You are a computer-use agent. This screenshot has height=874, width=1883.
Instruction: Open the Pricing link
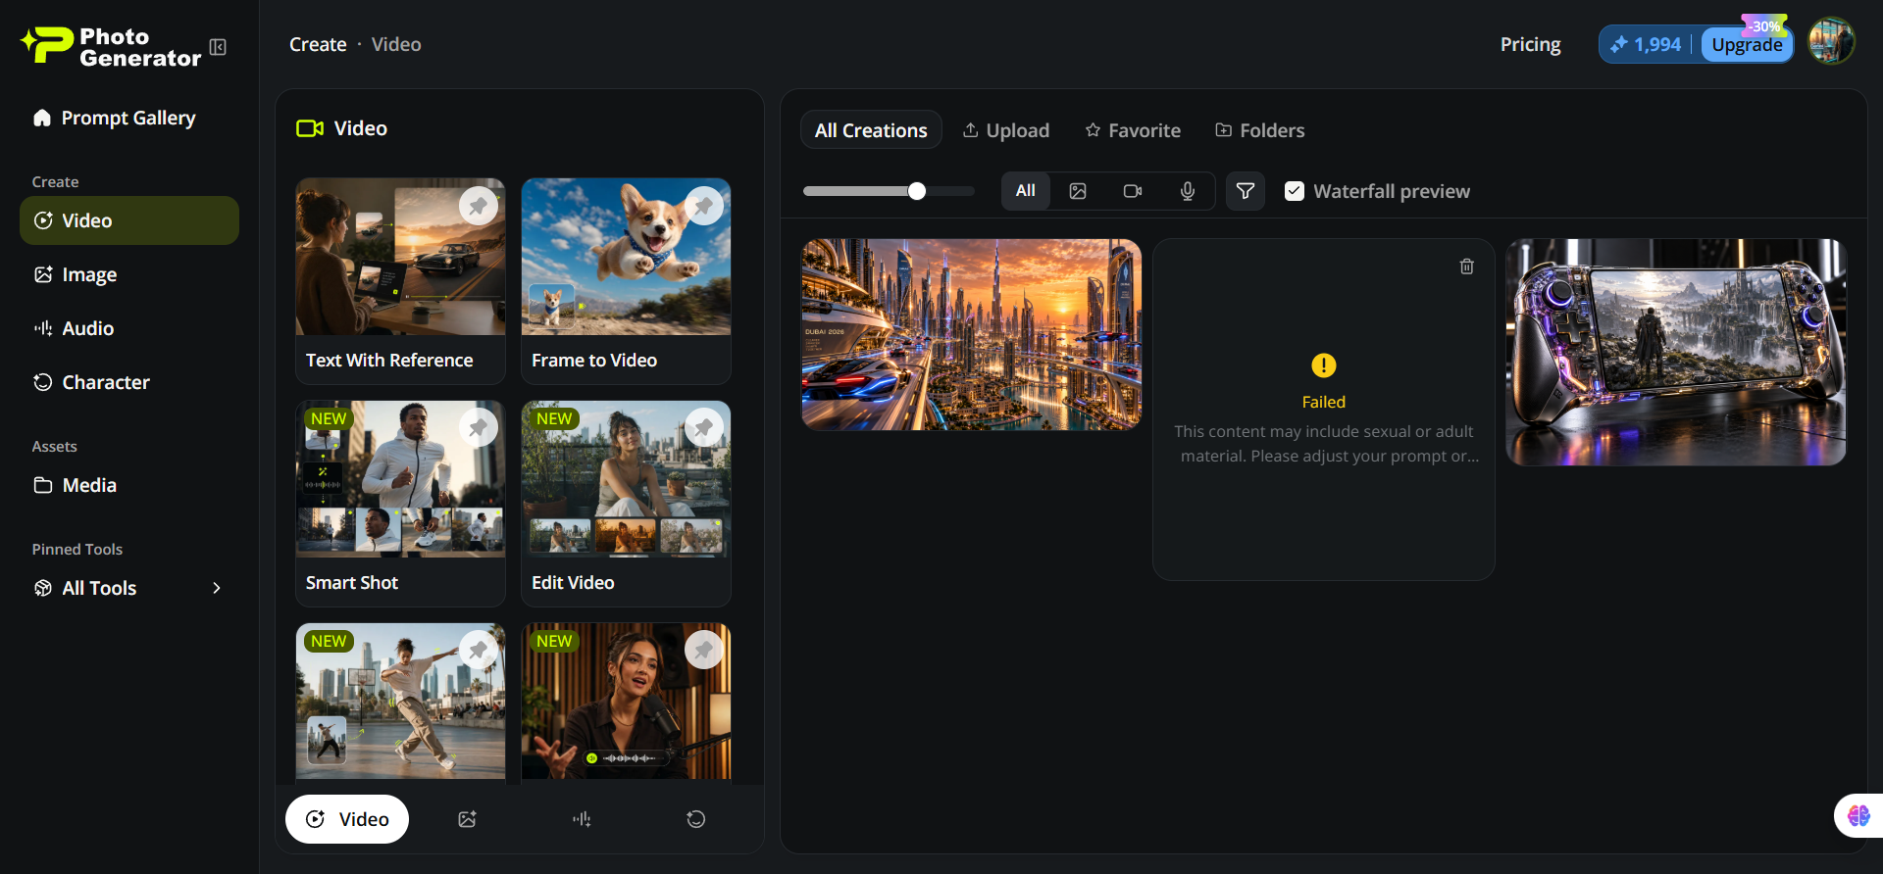click(1530, 44)
